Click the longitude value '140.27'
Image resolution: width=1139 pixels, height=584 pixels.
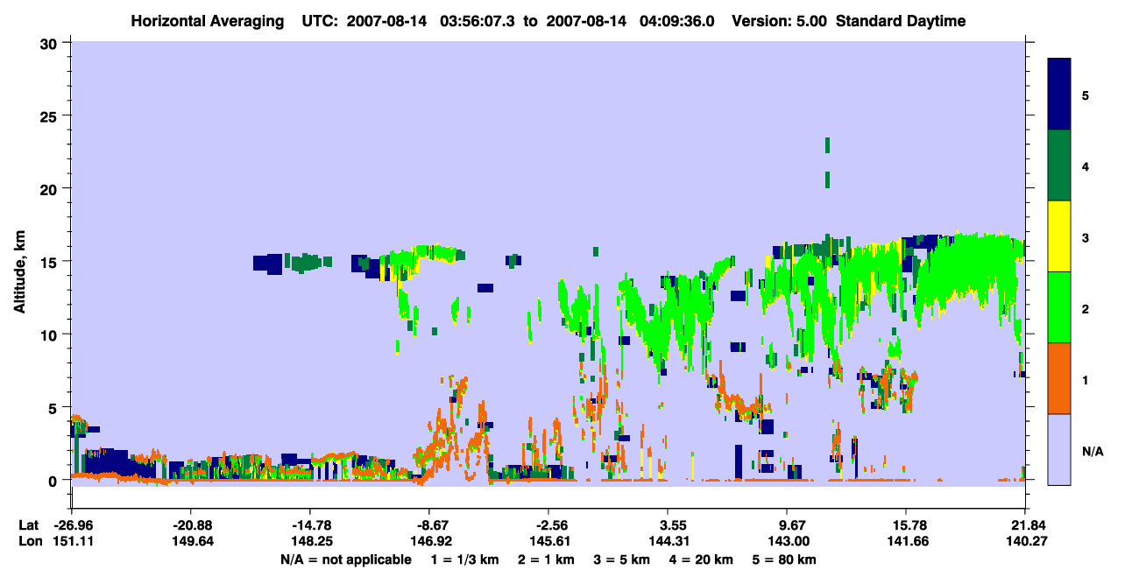[1025, 541]
